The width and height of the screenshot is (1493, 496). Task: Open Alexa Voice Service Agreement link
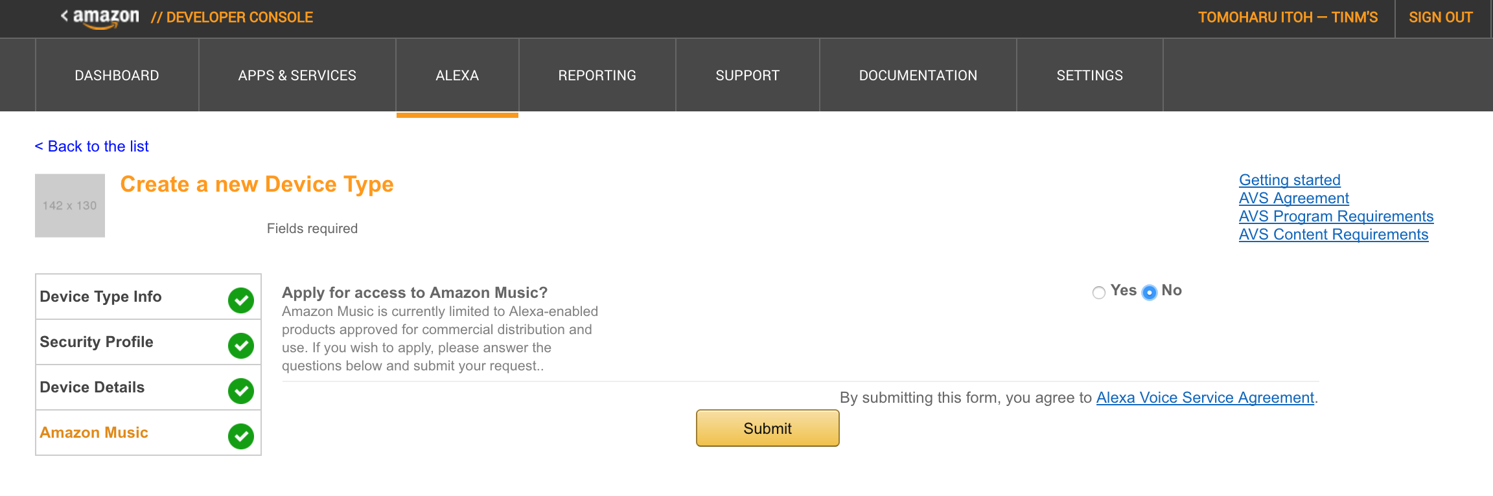(1205, 398)
